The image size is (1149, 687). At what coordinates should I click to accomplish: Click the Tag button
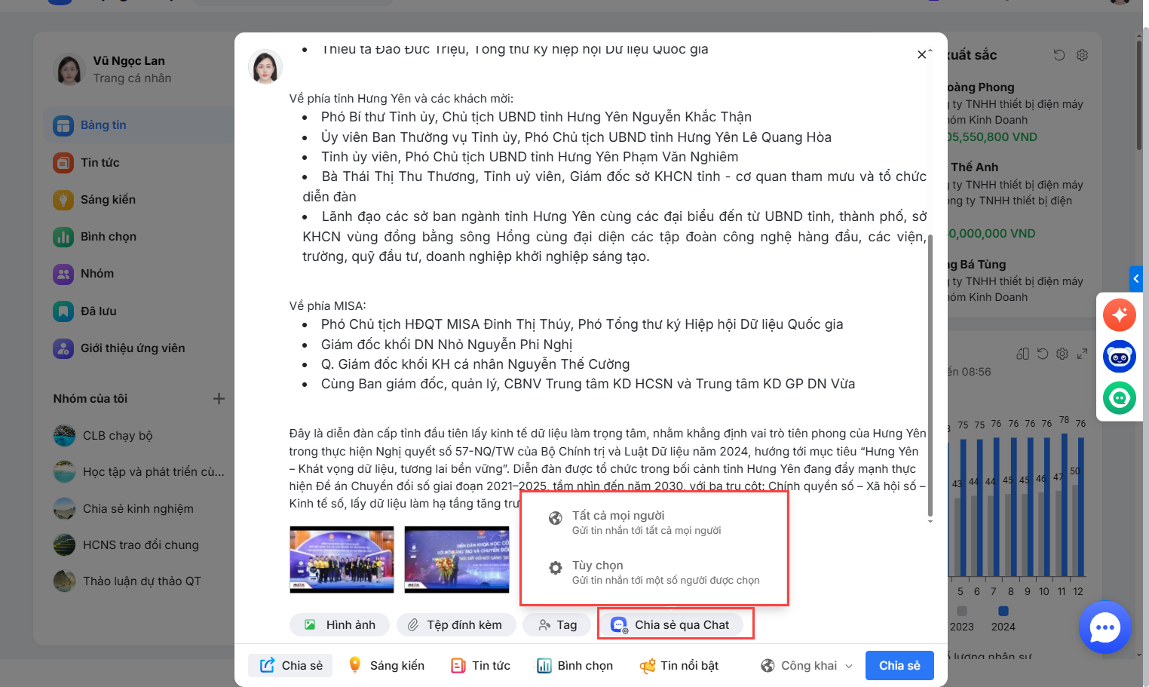(x=557, y=624)
